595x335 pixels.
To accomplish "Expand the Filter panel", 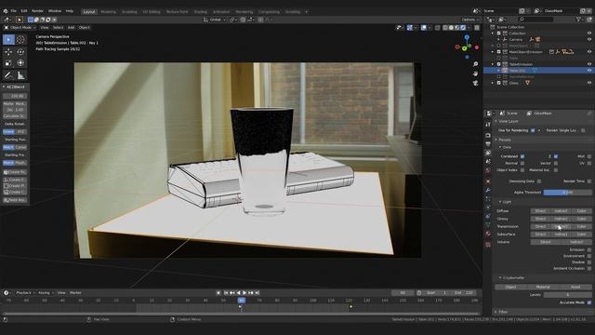I will click(x=496, y=312).
